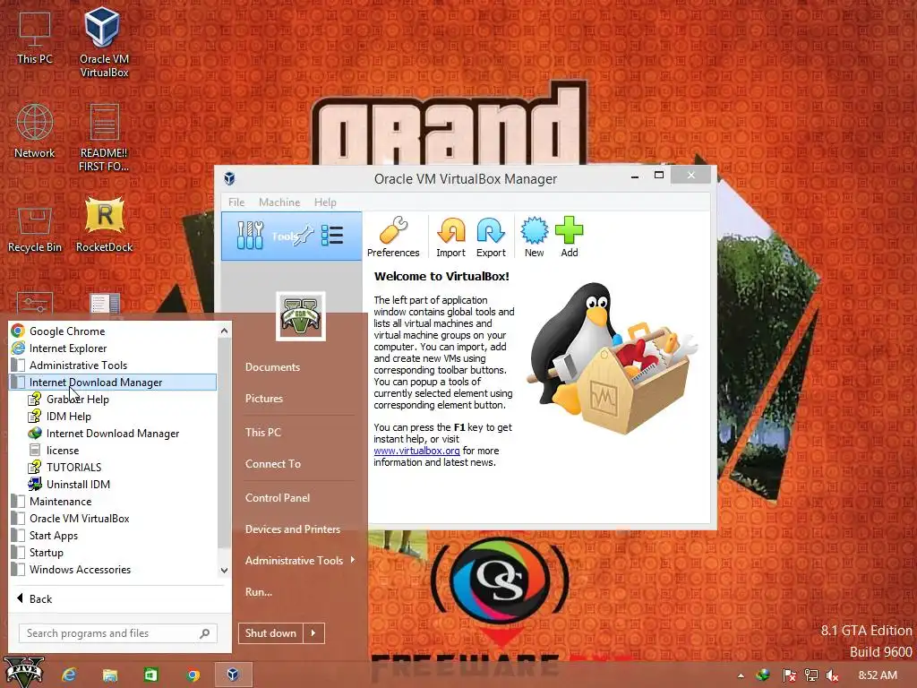Open the Tools list menu button

coord(332,236)
